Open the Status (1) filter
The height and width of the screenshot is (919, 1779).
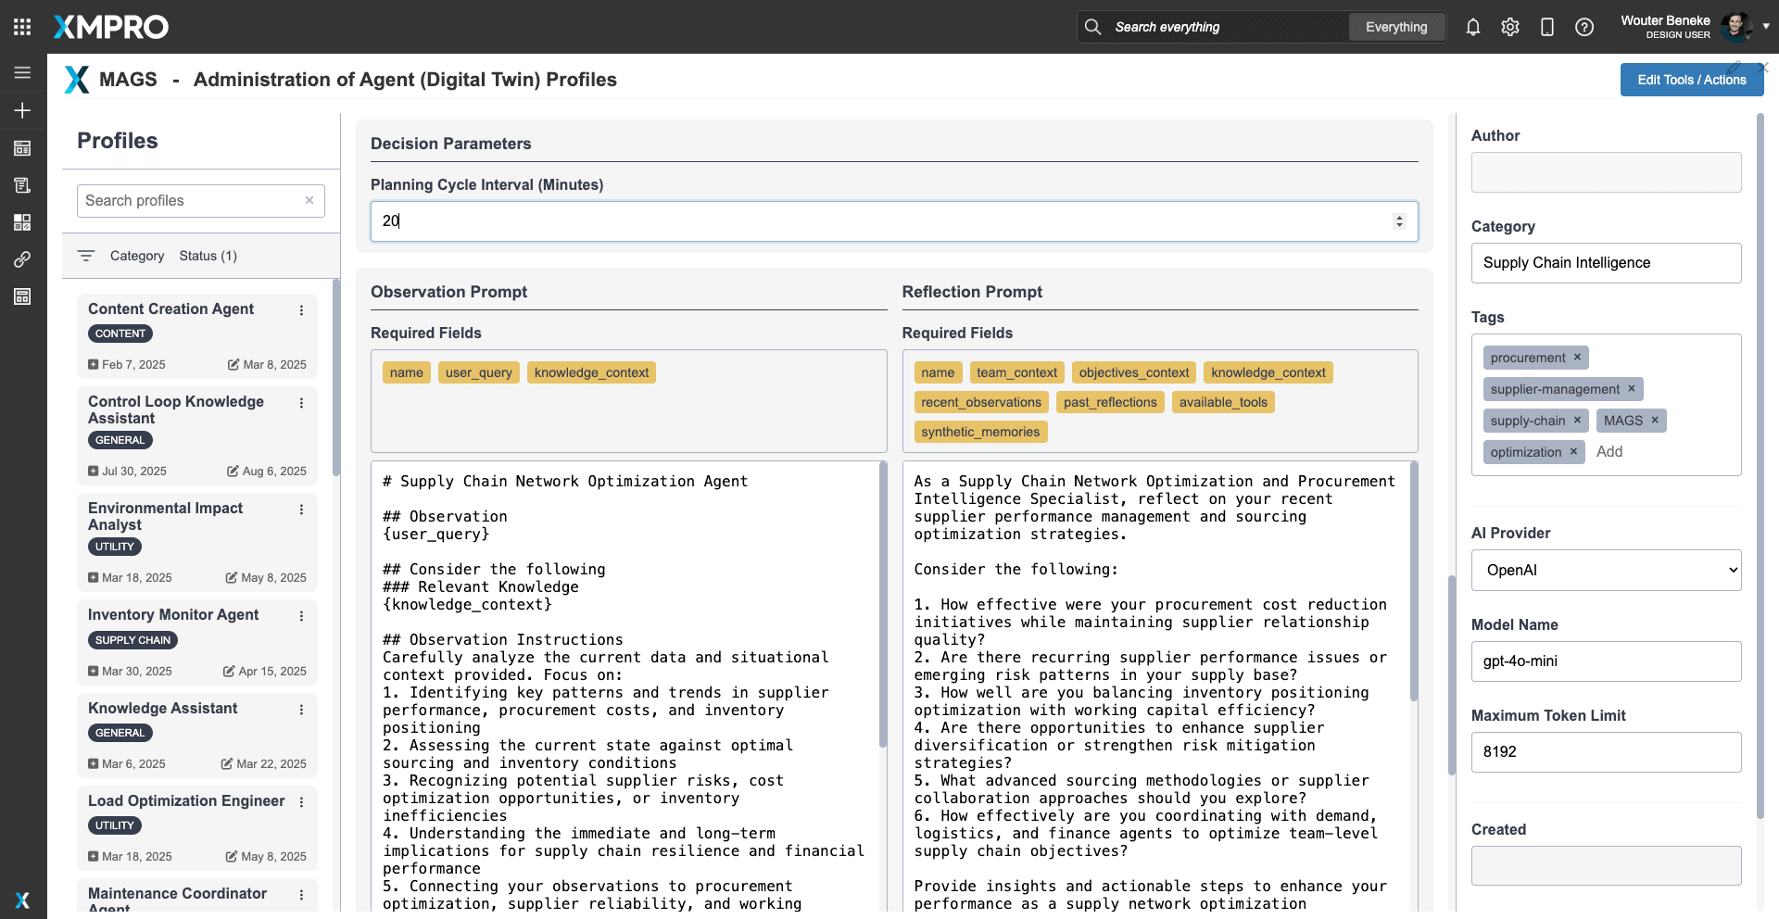[x=208, y=256]
